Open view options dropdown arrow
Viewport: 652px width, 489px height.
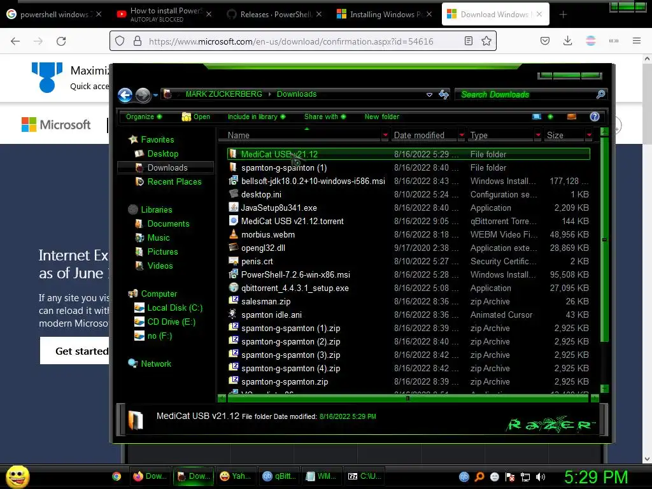pyautogui.click(x=550, y=117)
